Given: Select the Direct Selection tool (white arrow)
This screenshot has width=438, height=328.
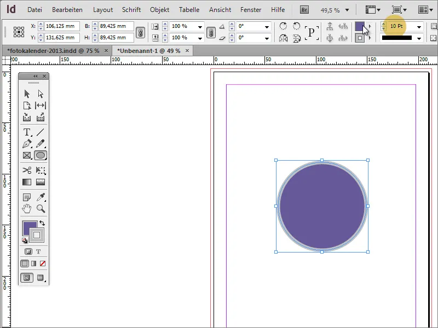Looking at the screenshot, I should pyautogui.click(x=41, y=93).
